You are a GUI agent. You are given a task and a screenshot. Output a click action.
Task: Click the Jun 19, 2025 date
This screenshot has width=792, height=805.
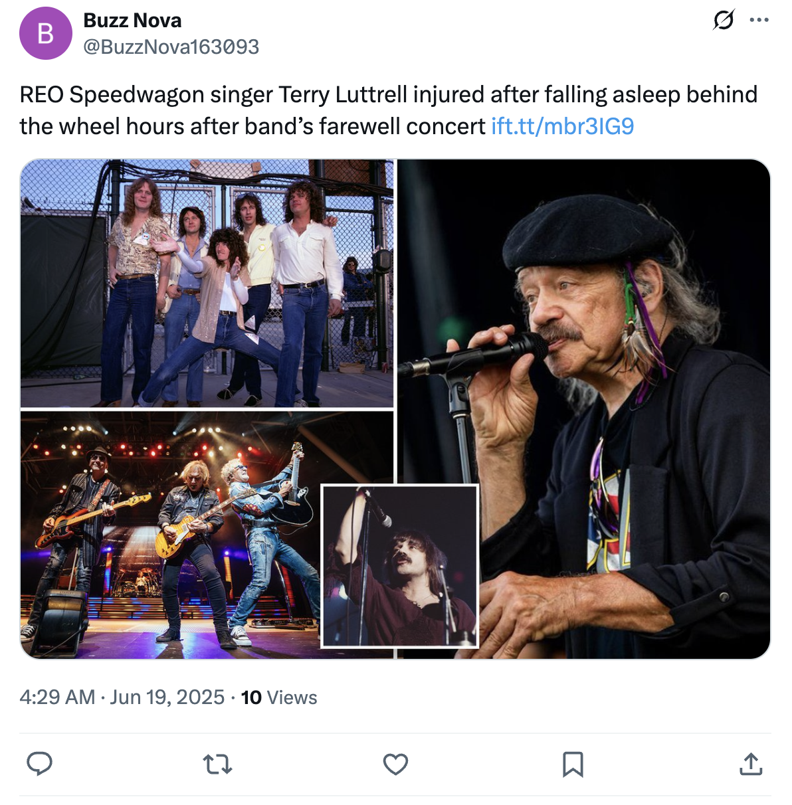(167, 697)
